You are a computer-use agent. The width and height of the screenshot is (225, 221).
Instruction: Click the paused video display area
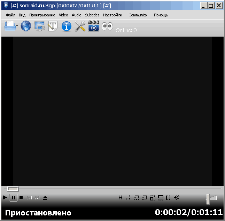point(113,111)
